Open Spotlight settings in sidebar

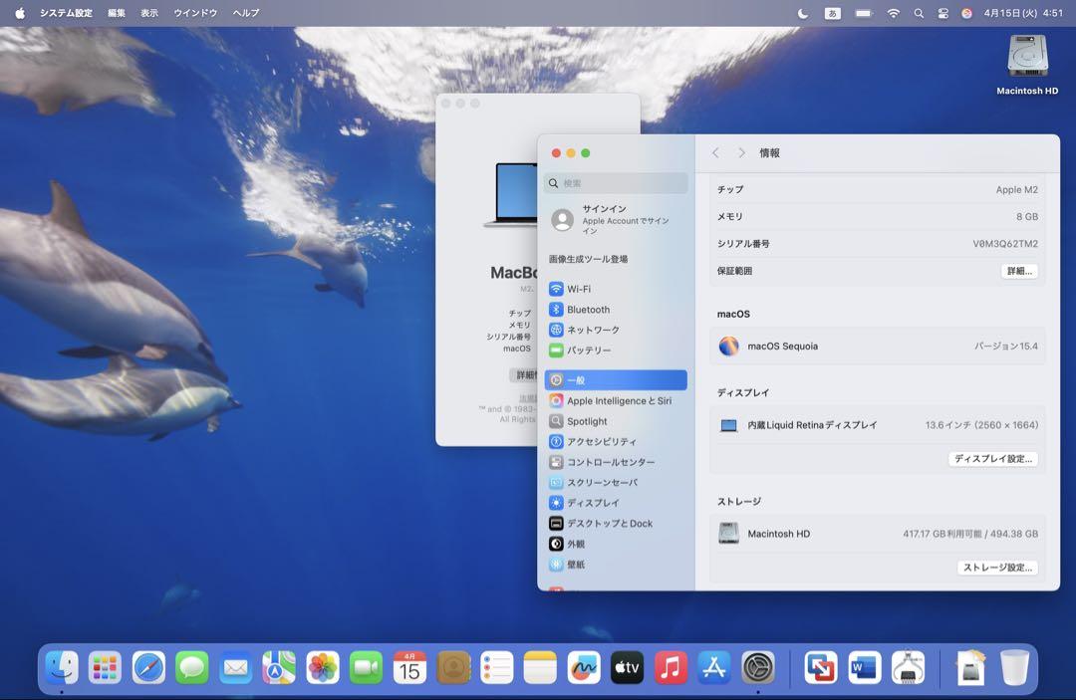[x=616, y=421]
